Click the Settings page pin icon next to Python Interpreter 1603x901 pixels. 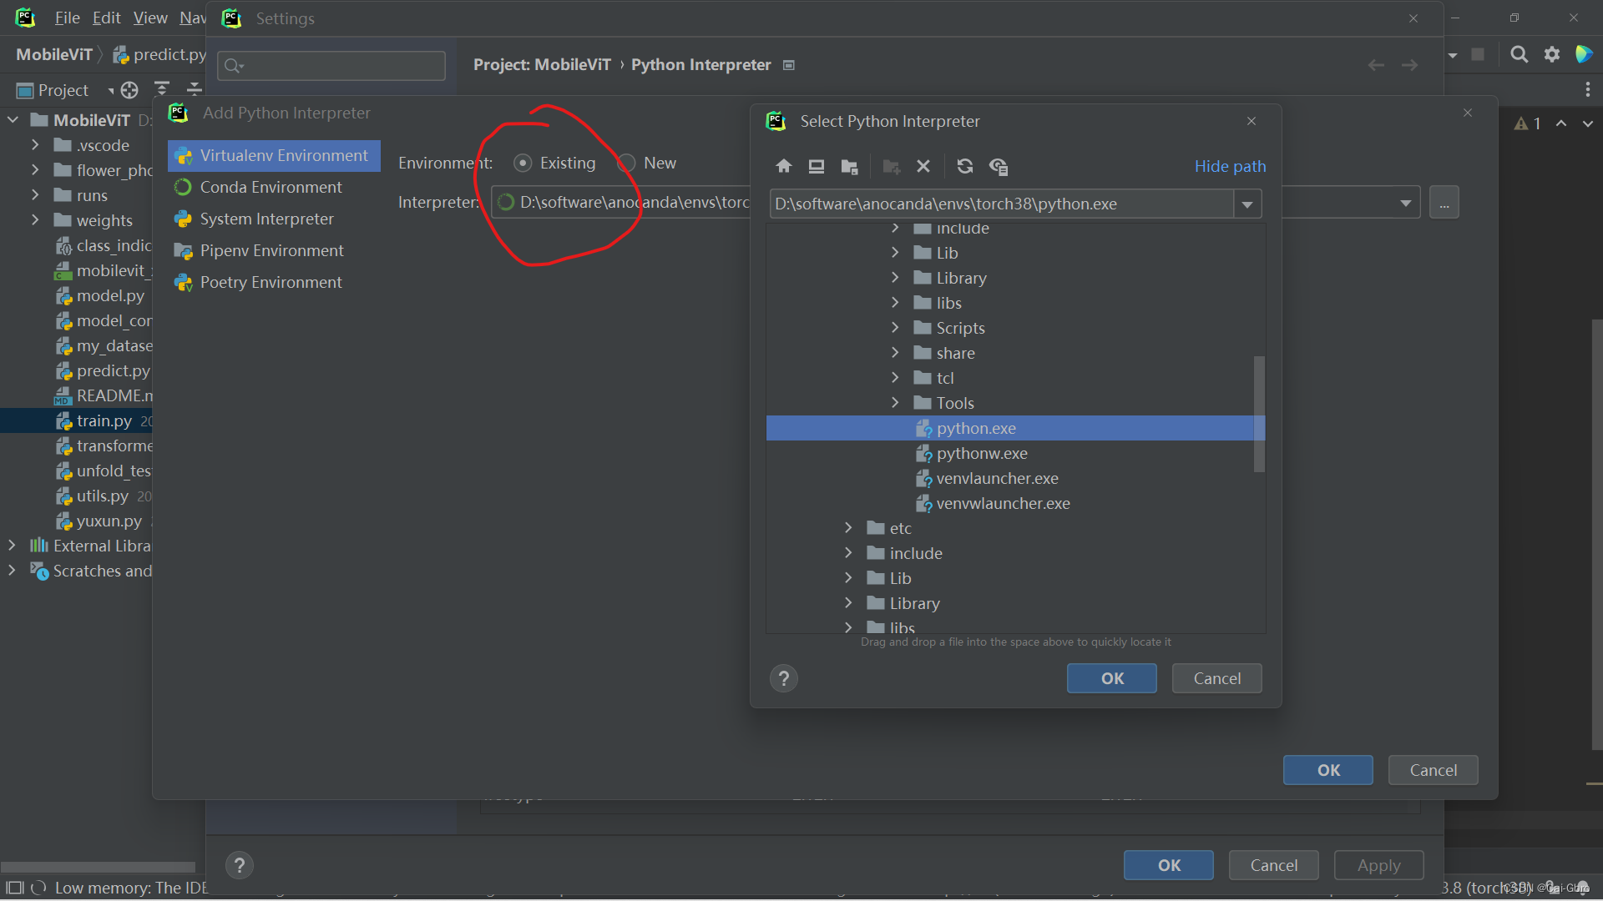click(x=788, y=65)
